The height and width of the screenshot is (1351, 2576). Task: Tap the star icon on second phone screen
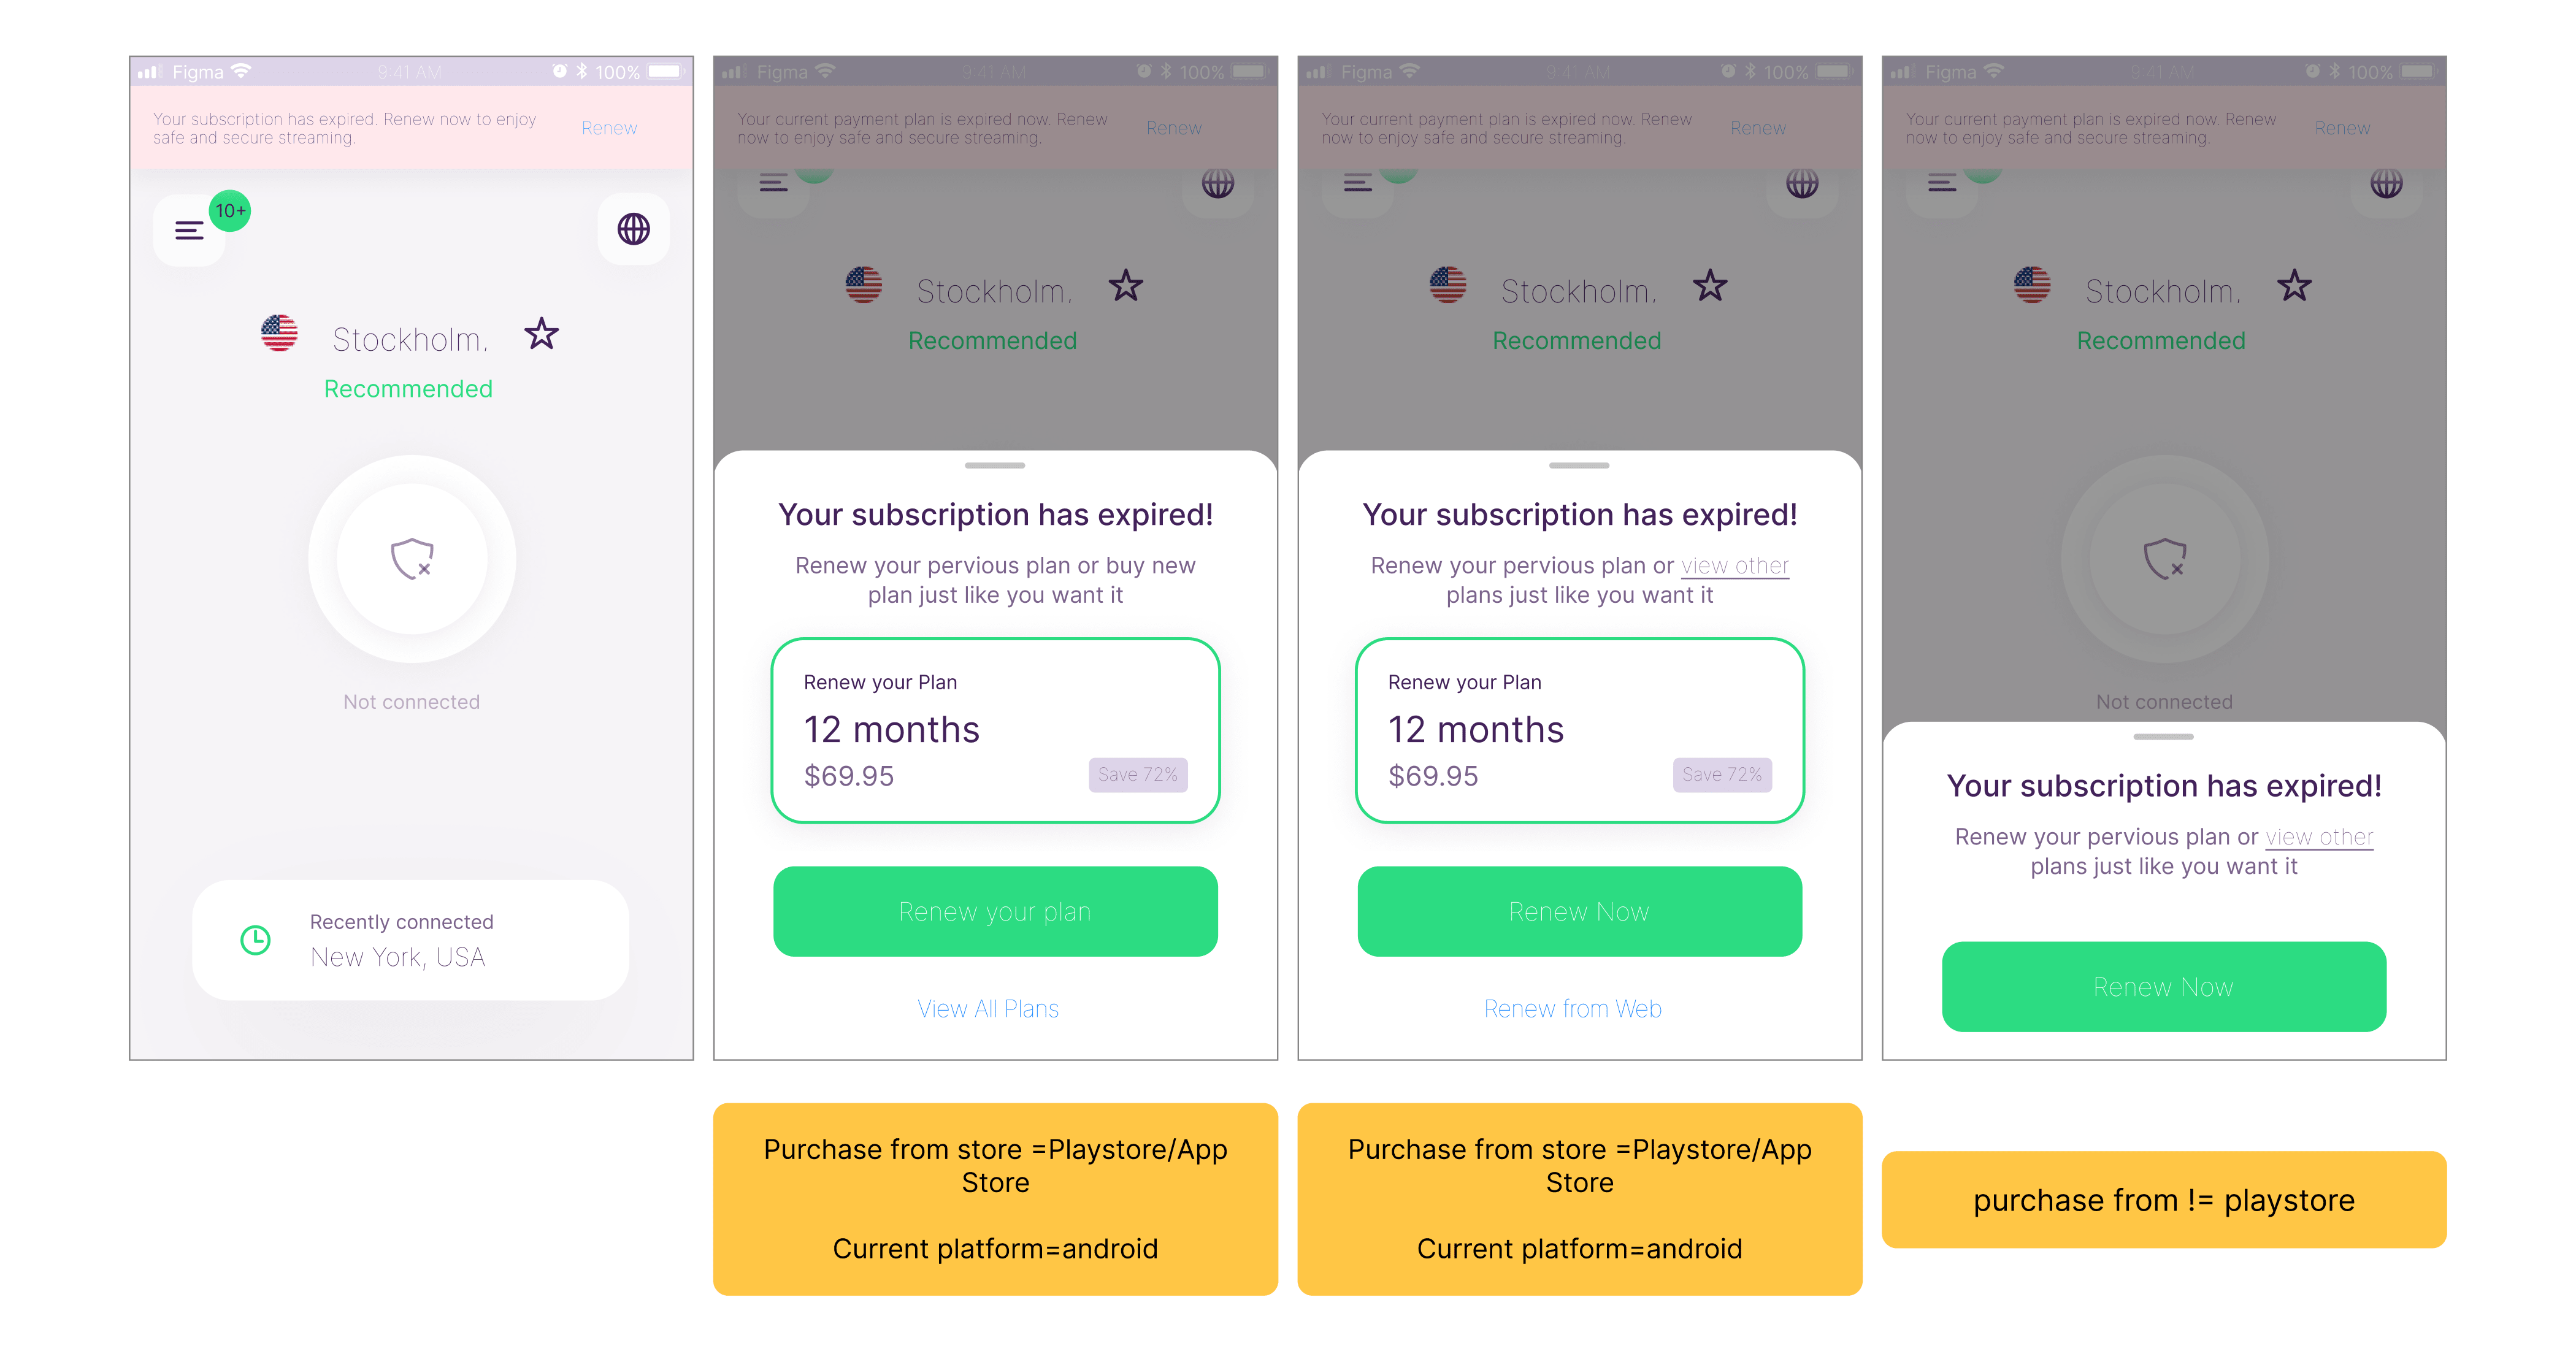(1126, 286)
